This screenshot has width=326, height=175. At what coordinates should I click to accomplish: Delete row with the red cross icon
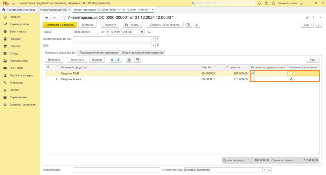[129, 60]
